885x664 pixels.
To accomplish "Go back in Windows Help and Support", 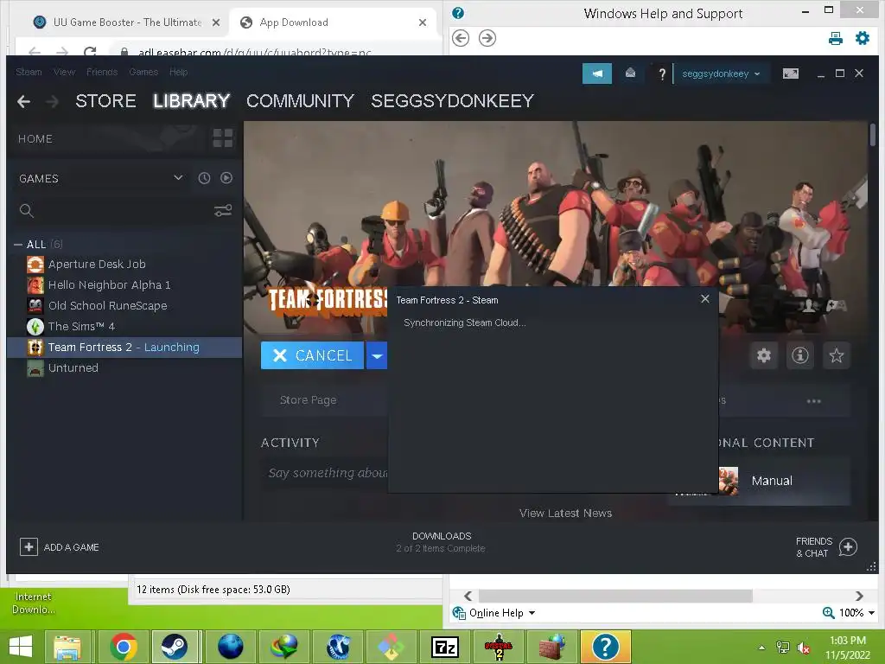I will (x=461, y=38).
